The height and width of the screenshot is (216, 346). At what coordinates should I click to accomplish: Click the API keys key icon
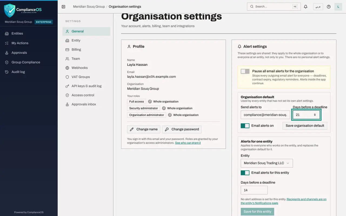click(67, 86)
